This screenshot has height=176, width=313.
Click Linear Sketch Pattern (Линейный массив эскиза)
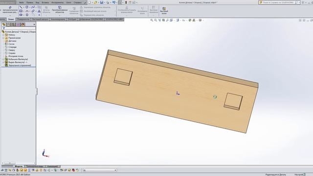(x=93, y=11)
